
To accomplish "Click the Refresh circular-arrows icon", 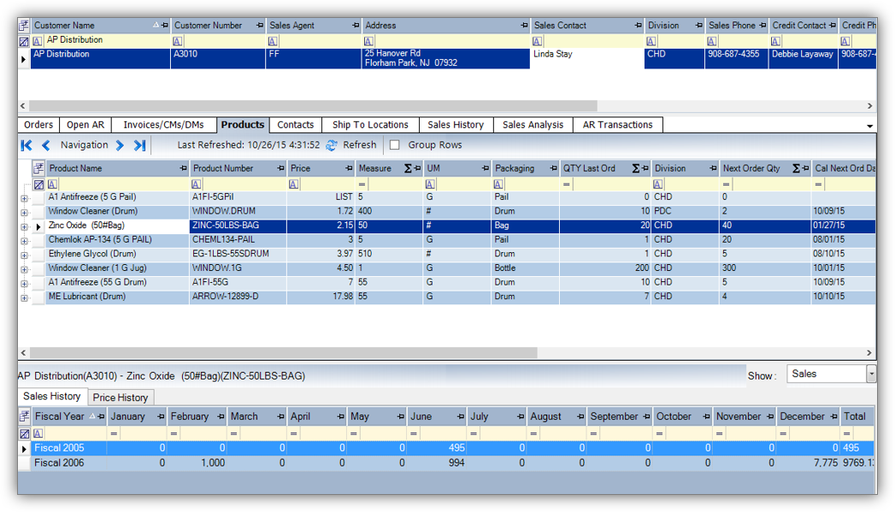I will pyautogui.click(x=331, y=145).
